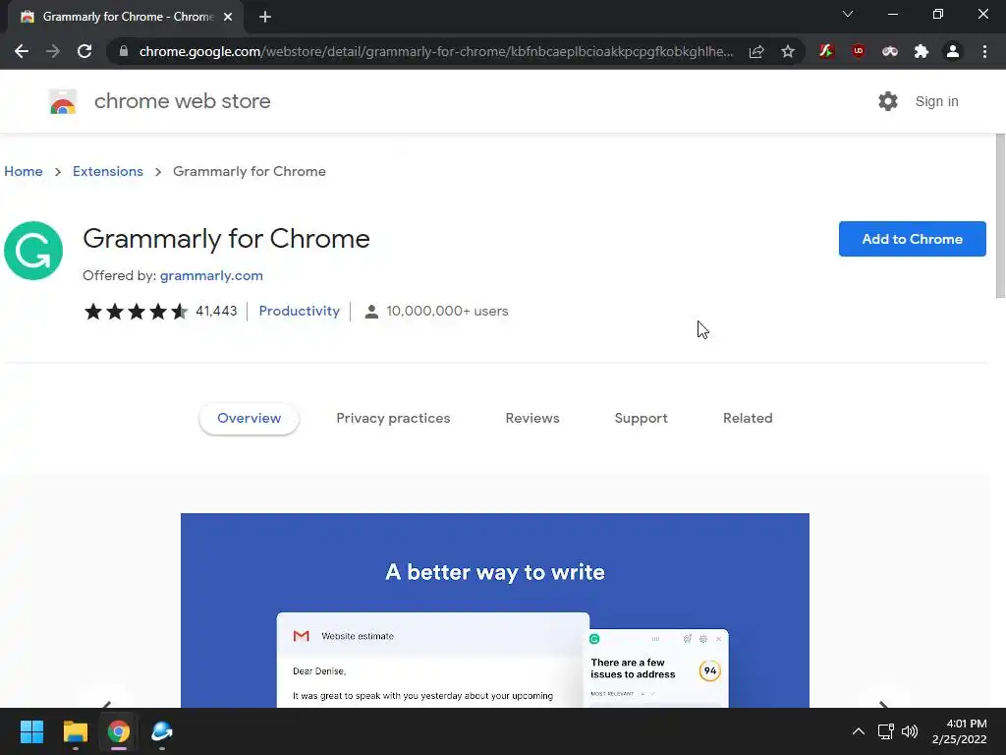Open the game controller extension icon
The image size is (1006, 755).
coord(890,51)
